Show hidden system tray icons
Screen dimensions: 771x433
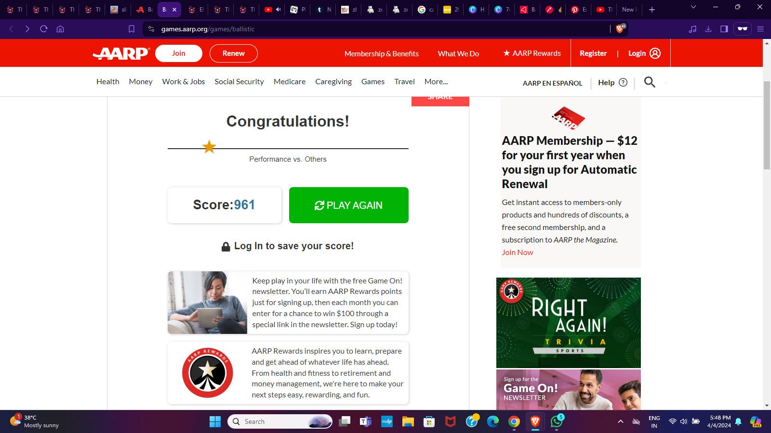tap(621, 422)
